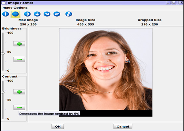Click the Image Size value 455 x 555

tap(86, 25)
